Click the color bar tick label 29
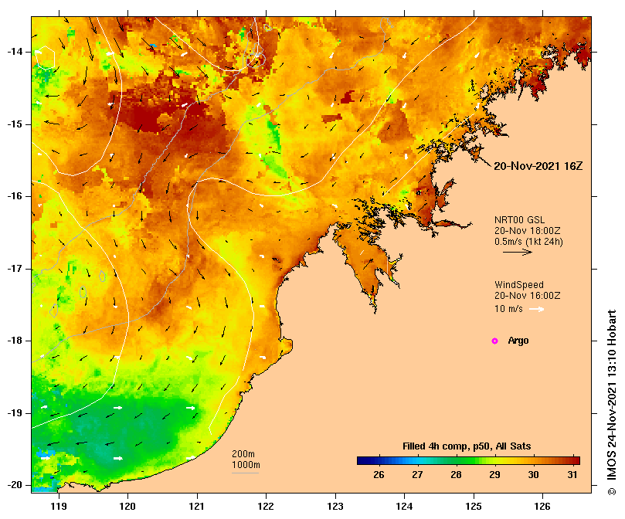 494,475
